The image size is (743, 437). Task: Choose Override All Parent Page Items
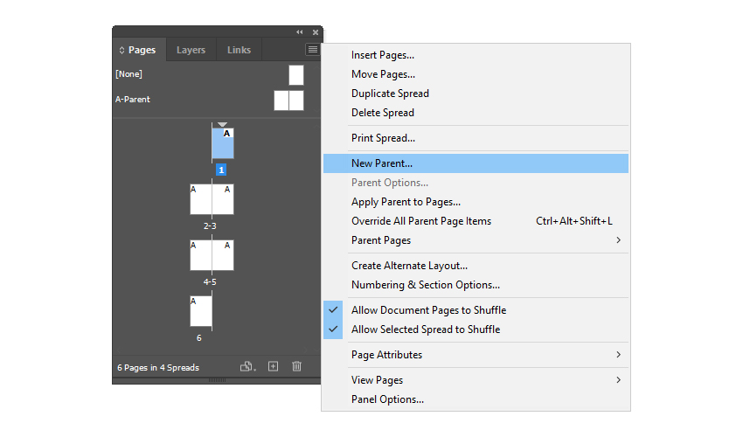pyautogui.click(x=476, y=221)
